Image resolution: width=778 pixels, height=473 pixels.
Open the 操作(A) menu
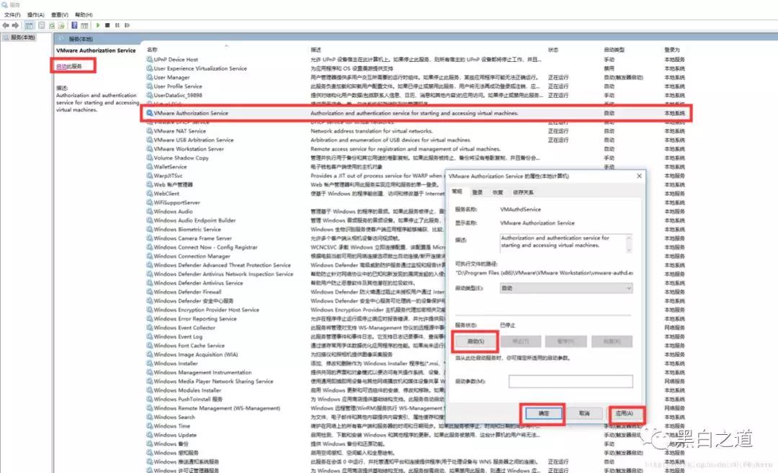point(36,15)
